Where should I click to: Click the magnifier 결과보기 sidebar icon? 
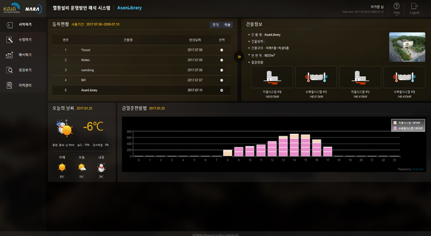10,70
